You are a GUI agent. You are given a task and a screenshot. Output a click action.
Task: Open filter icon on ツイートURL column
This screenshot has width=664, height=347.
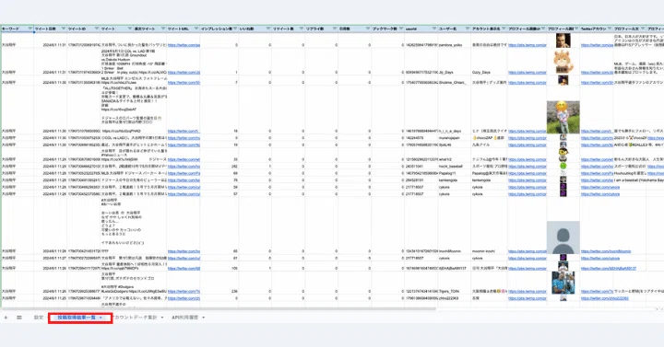pyautogui.click(x=196, y=29)
